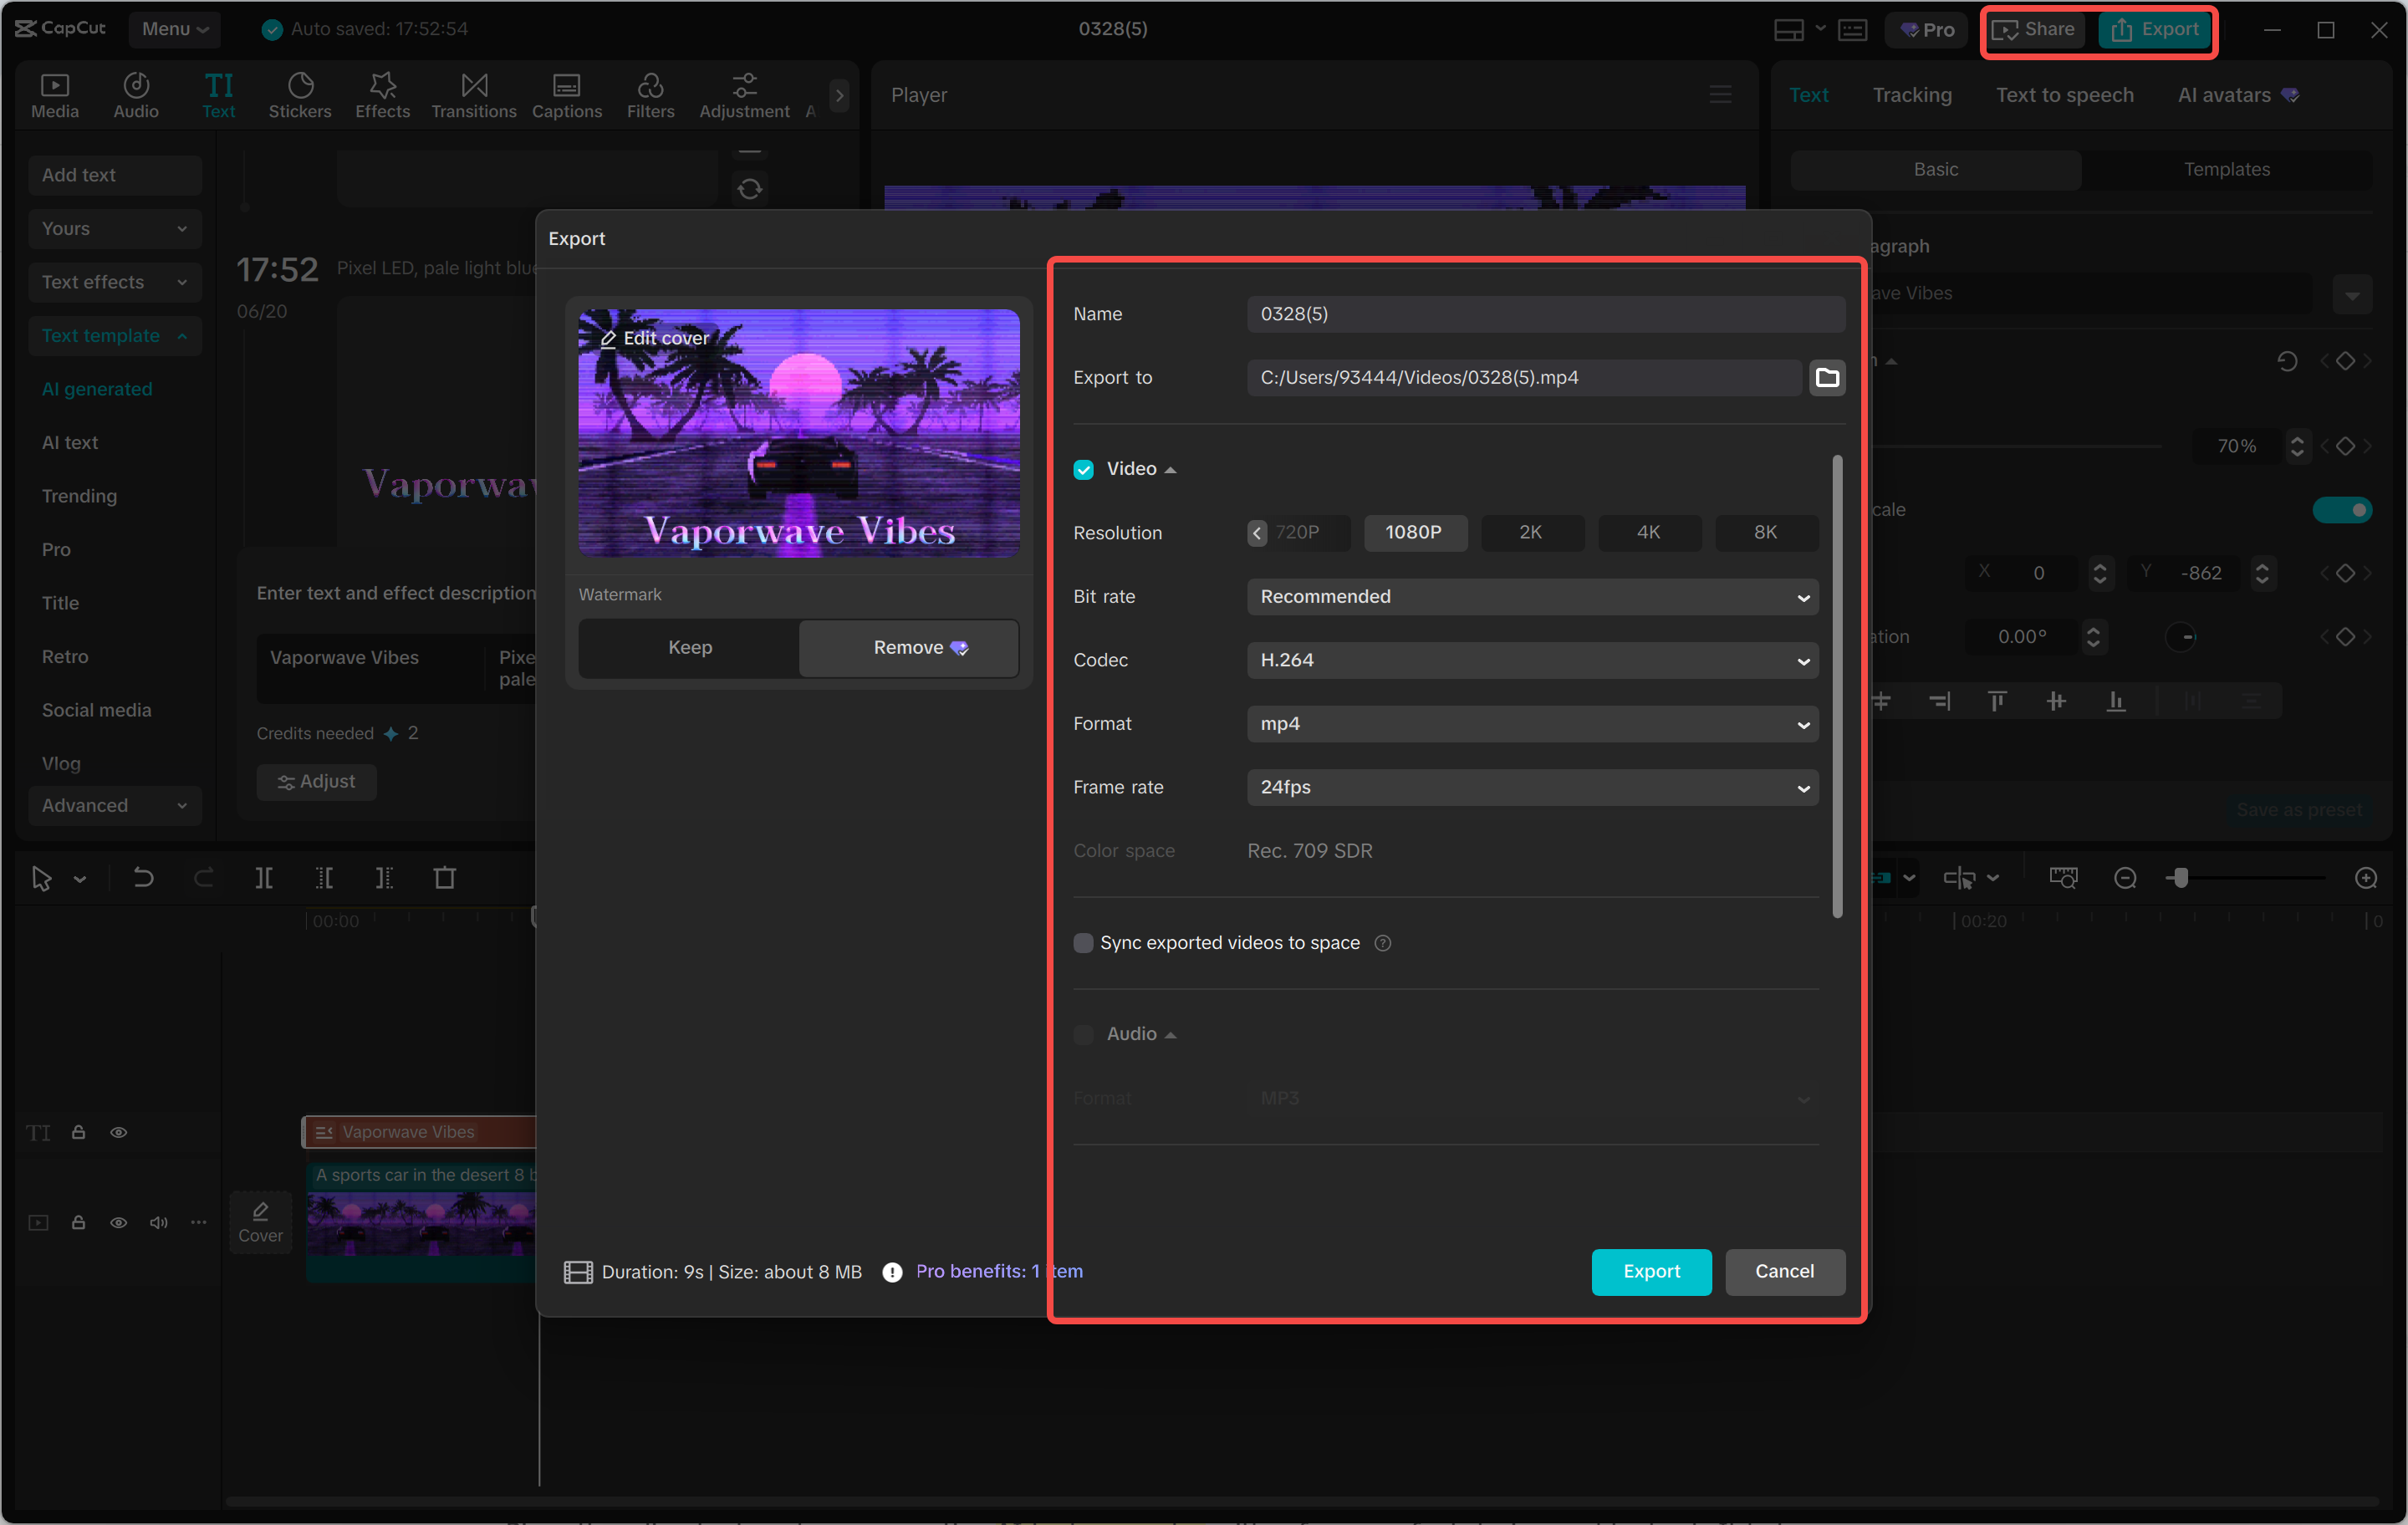
Task: Click the split clip icon
Action: coord(263,877)
